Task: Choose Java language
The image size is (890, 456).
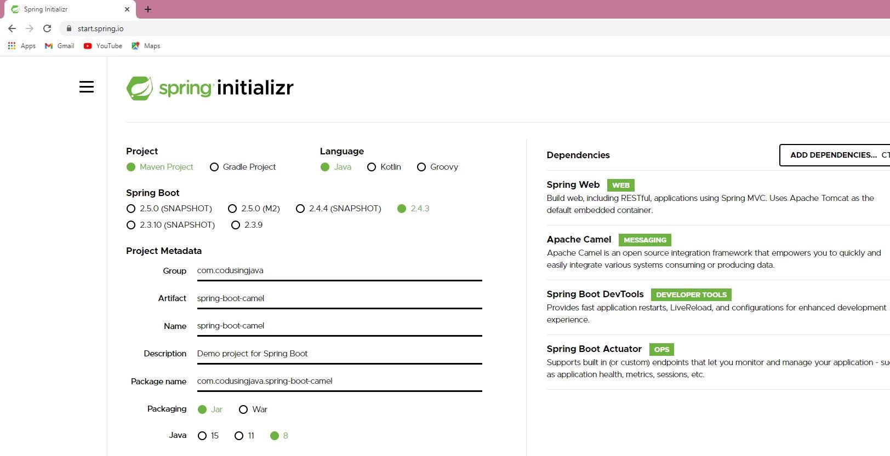Action: click(336, 167)
